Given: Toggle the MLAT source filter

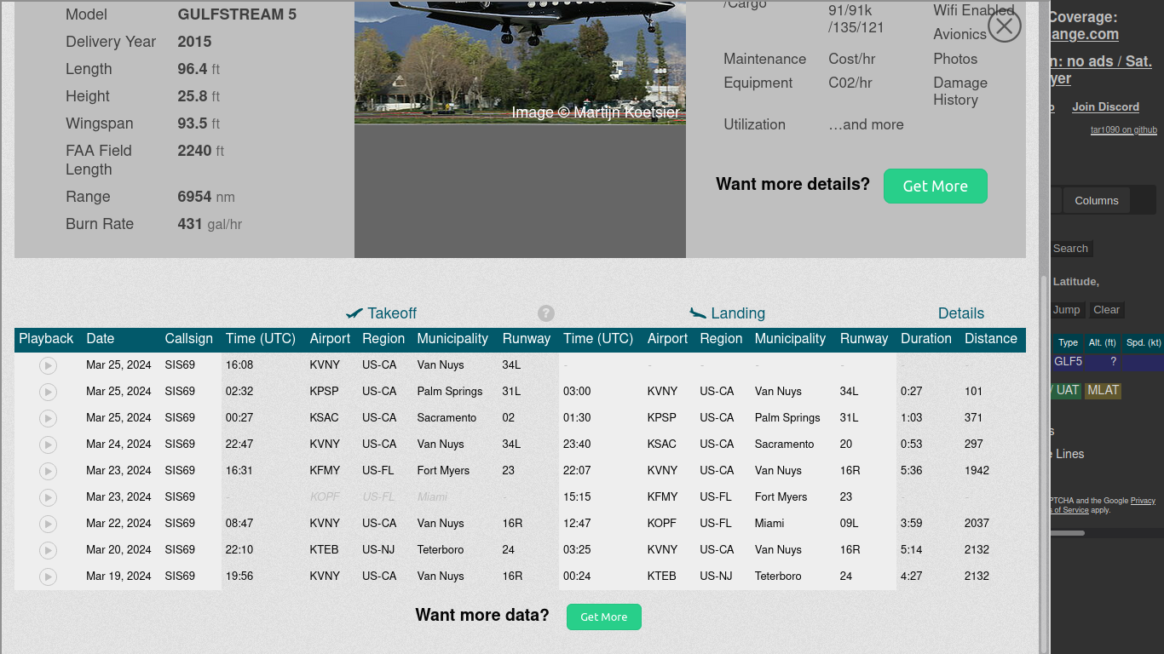Looking at the screenshot, I should coord(1103,390).
